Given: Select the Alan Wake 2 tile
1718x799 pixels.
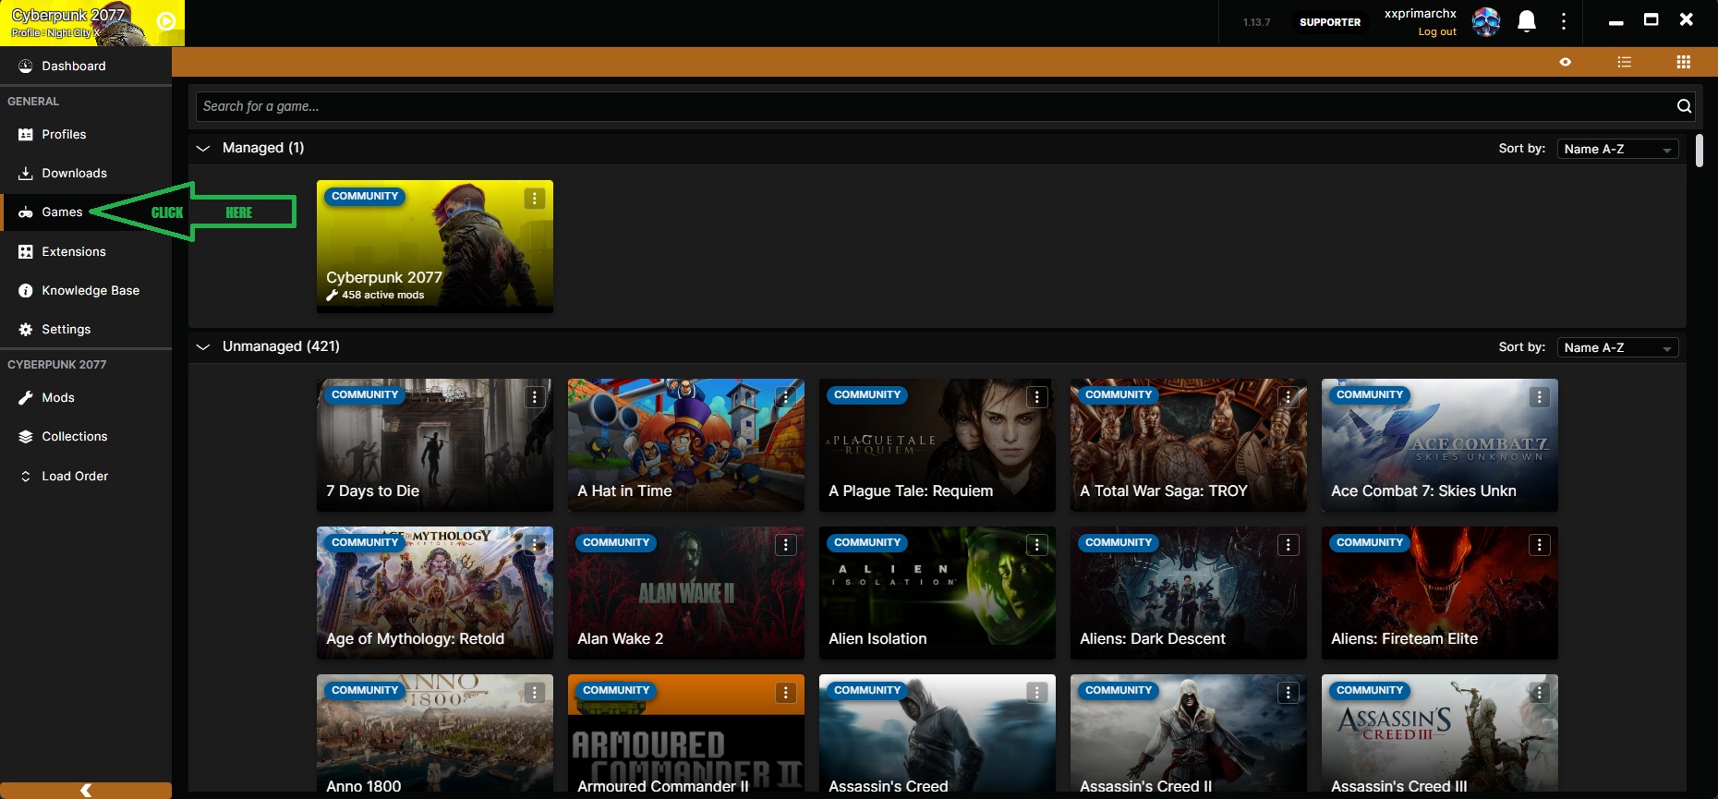Looking at the screenshot, I should tap(686, 593).
